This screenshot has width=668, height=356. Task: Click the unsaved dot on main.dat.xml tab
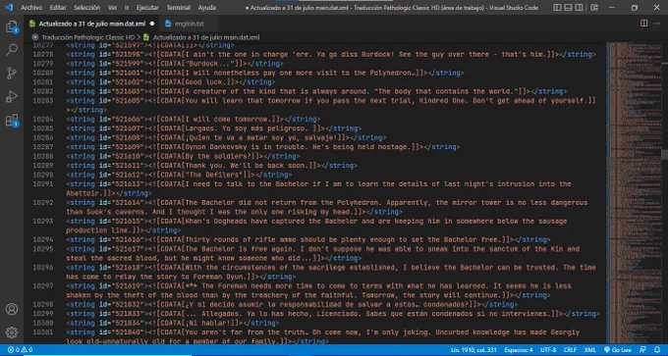tap(152, 24)
